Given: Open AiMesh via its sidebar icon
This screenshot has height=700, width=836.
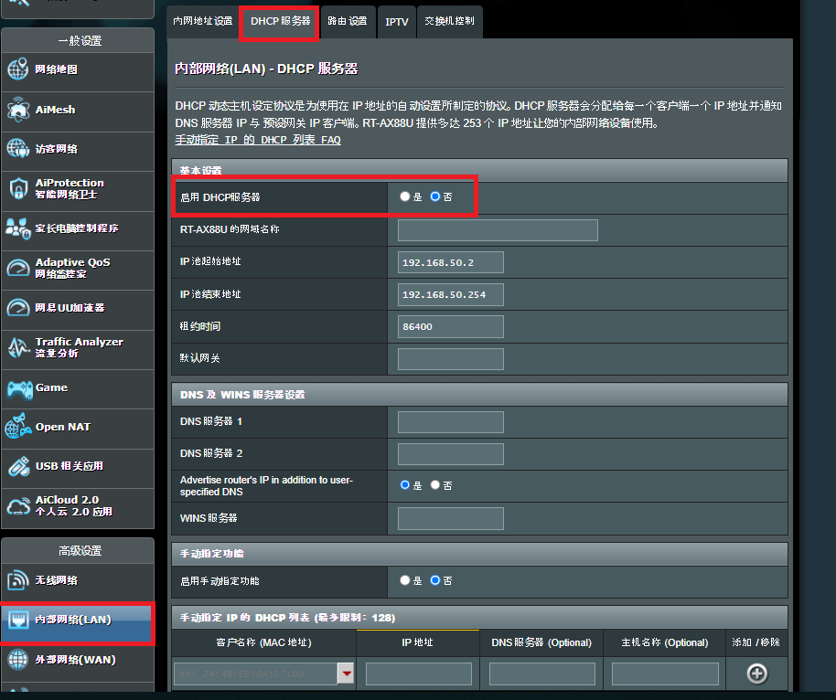Looking at the screenshot, I should [18, 110].
